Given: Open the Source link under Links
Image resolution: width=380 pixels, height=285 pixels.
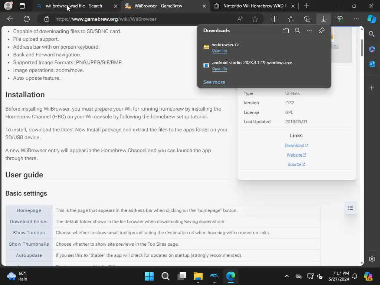Looking at the screenshot, I should pos(296,164).
